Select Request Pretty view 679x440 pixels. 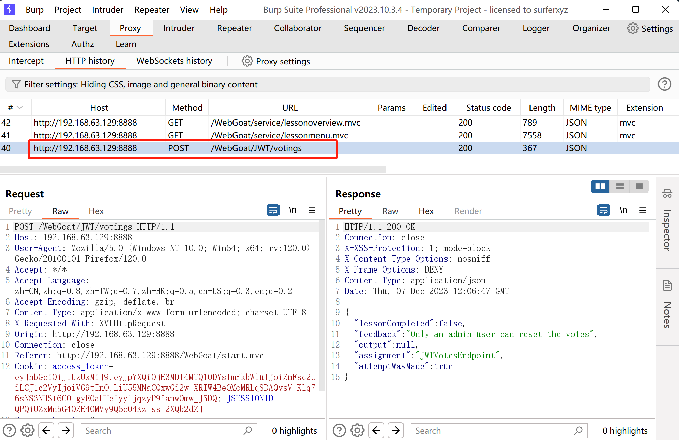(x=20, y=211)
